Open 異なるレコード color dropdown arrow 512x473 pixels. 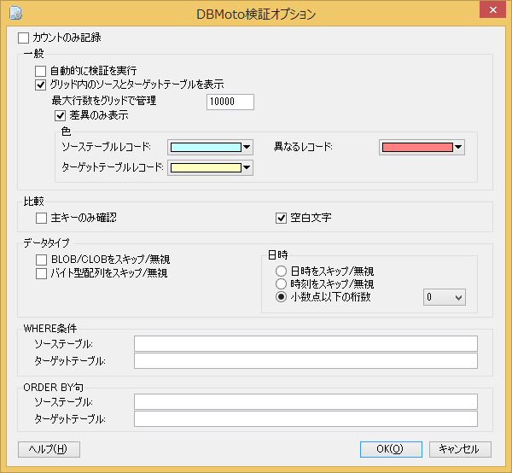[458, 148]
